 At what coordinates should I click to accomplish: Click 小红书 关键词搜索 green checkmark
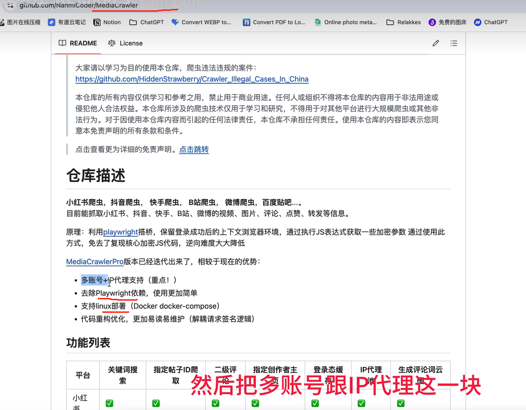[x=109, y=403]
